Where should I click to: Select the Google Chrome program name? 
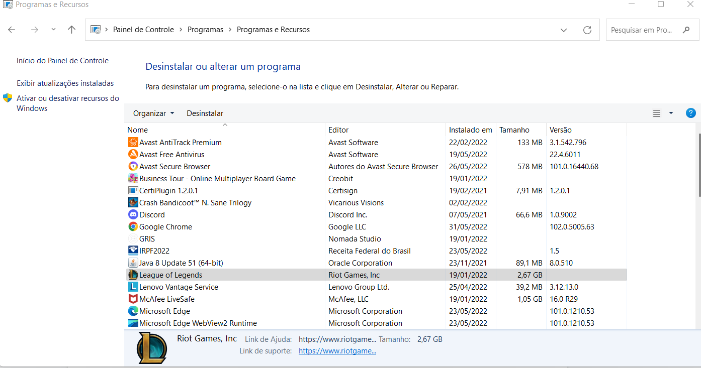(x=165, y=227)
